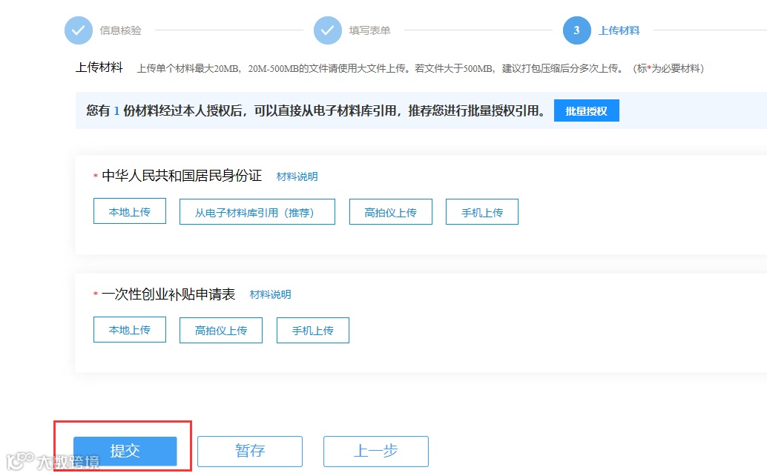Click 手机上传 for 一次性创业补贴申请表
Screen dimensions: 767x476
313,331
